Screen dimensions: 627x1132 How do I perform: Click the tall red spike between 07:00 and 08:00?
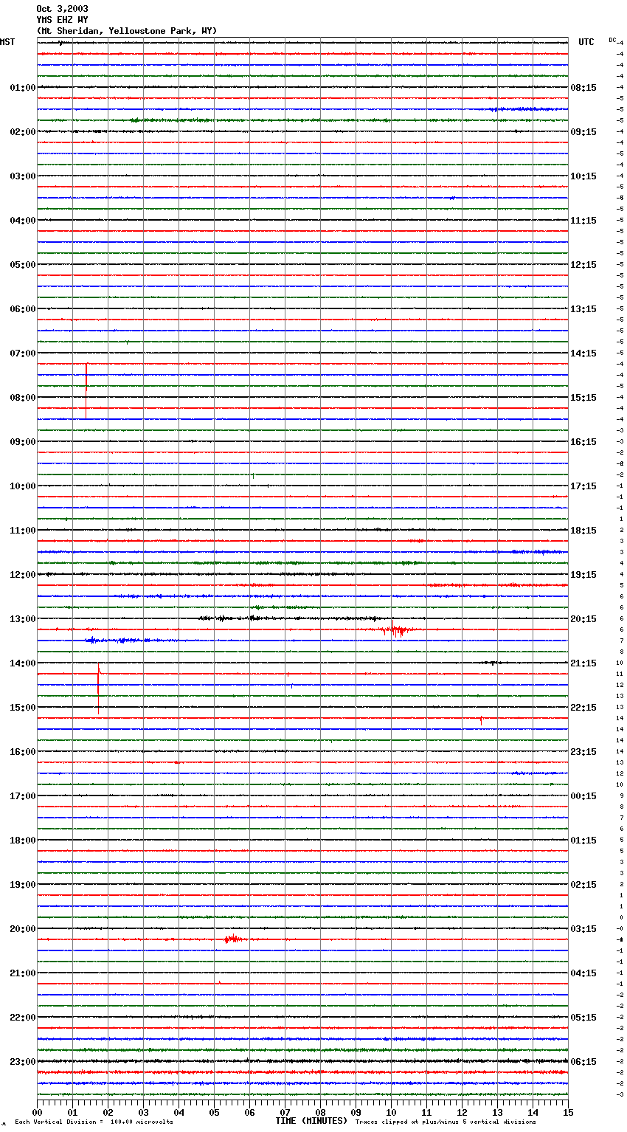point(86,391)
